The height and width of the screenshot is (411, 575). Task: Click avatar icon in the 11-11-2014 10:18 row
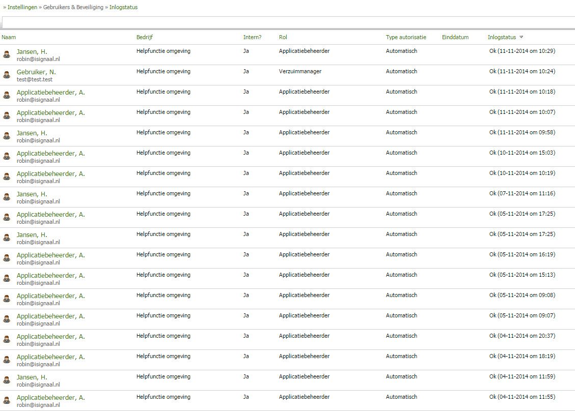pyautogui.click(x=7, y=95)
